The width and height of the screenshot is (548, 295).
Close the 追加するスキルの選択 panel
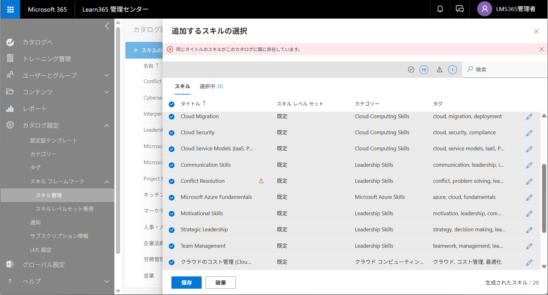coord(536,32)
